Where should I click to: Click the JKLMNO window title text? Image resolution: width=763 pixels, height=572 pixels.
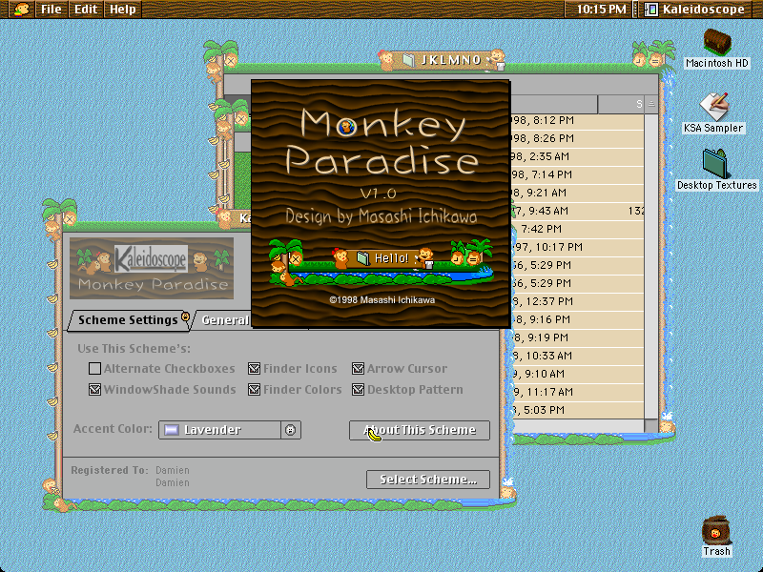[x=451, y=60]
